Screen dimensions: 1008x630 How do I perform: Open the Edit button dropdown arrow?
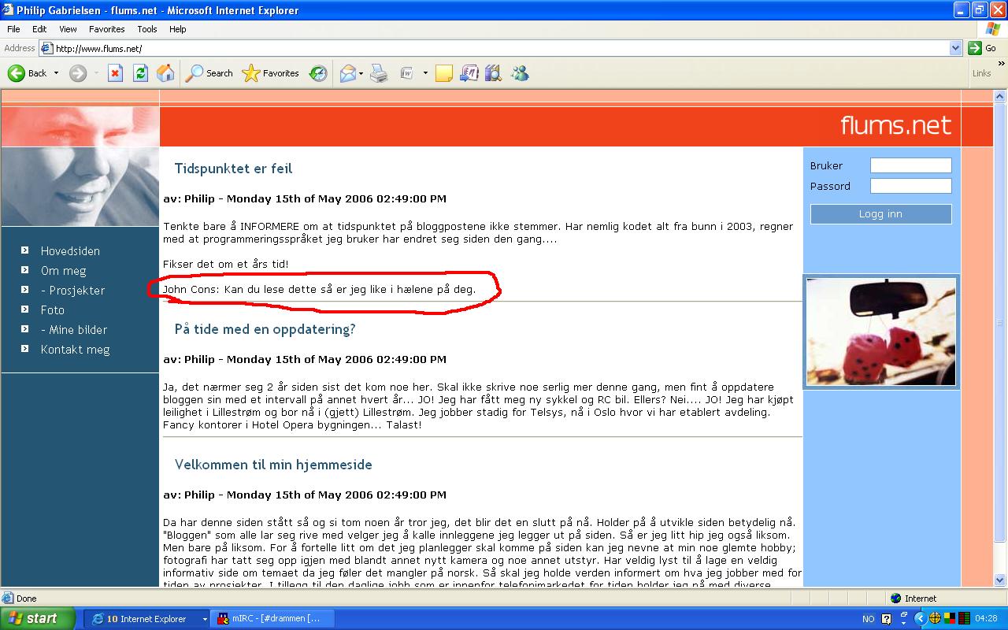tap(425, 73)
